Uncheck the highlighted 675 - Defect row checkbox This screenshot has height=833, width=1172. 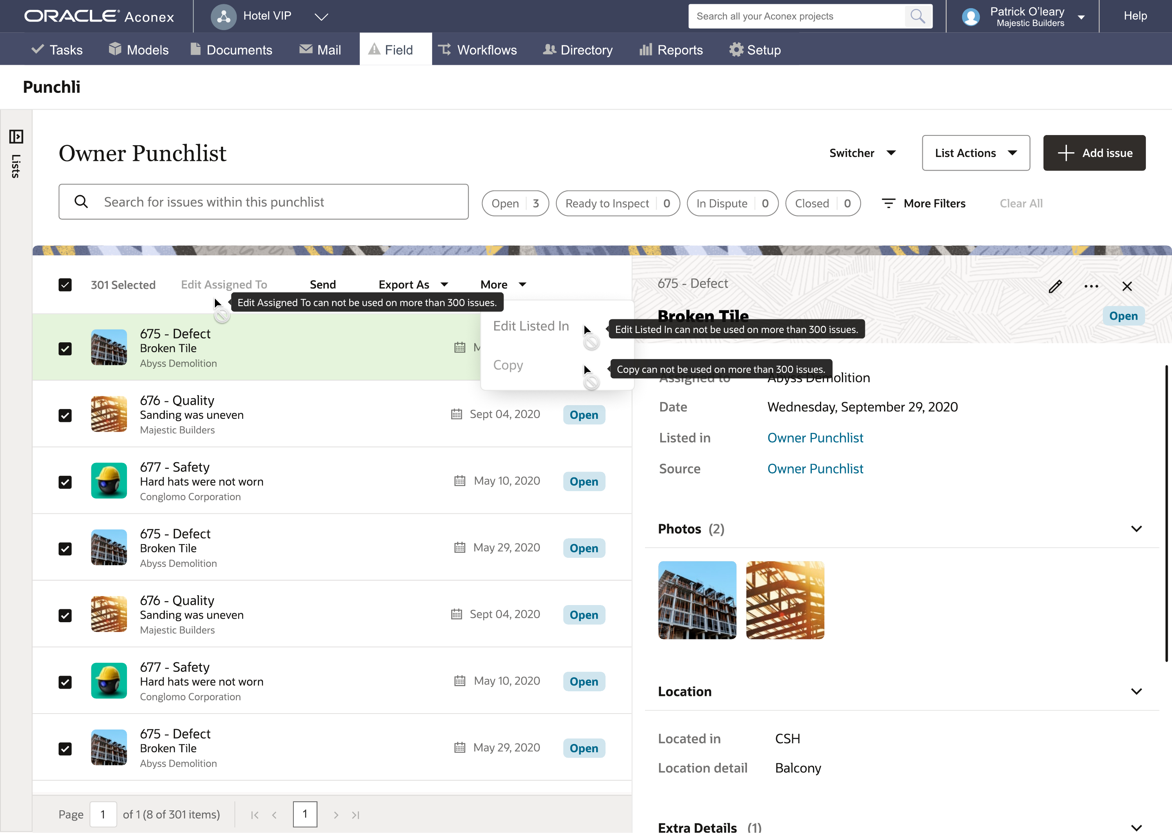[x=65, y=349]
